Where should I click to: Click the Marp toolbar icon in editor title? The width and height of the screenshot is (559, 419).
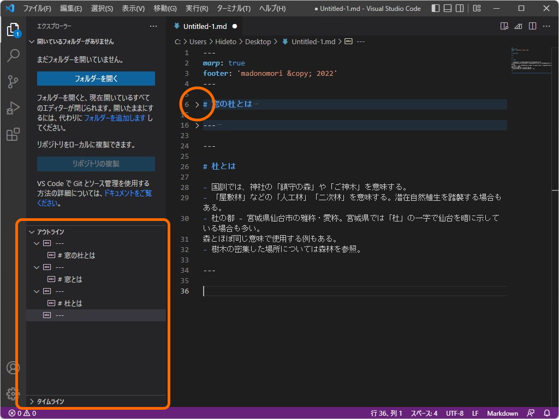coord(518,26)
